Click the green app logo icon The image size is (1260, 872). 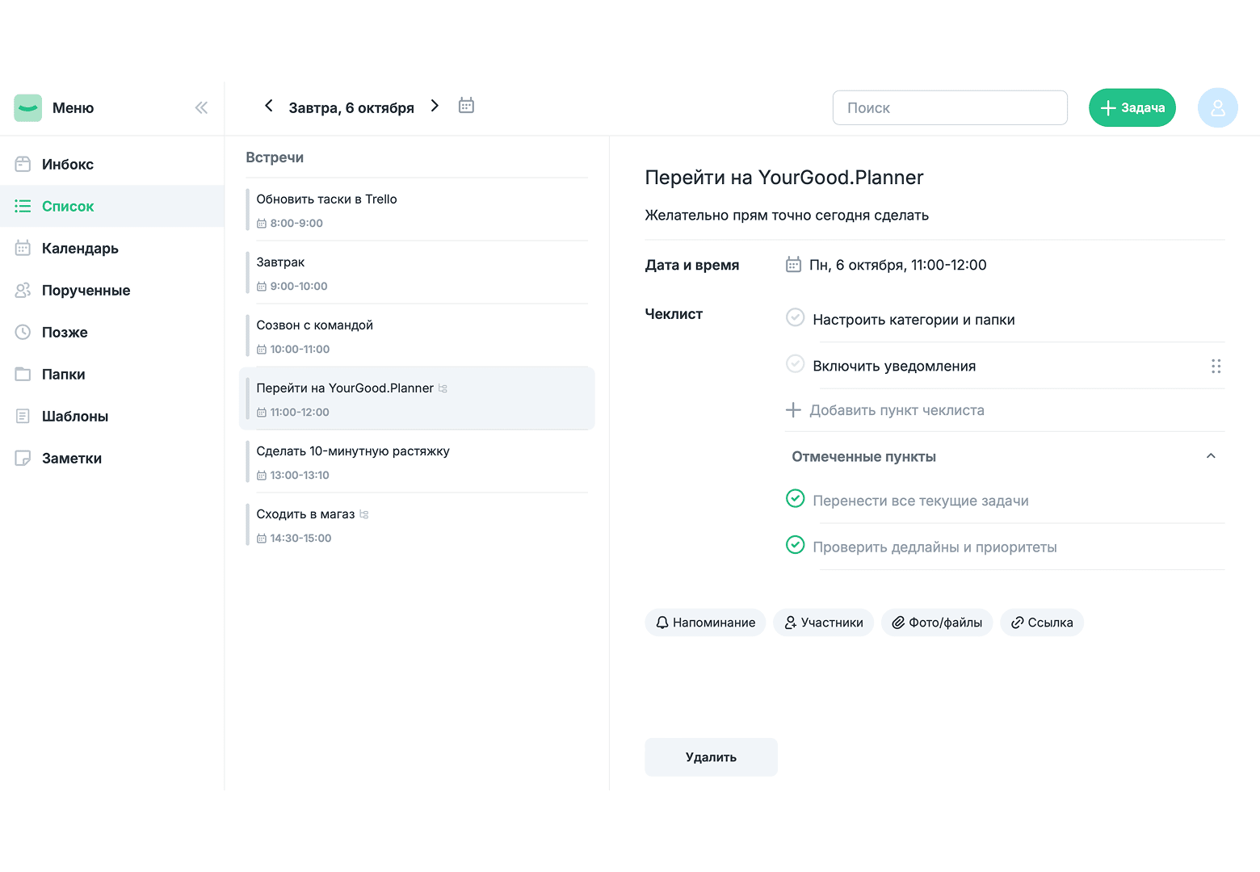28,107
